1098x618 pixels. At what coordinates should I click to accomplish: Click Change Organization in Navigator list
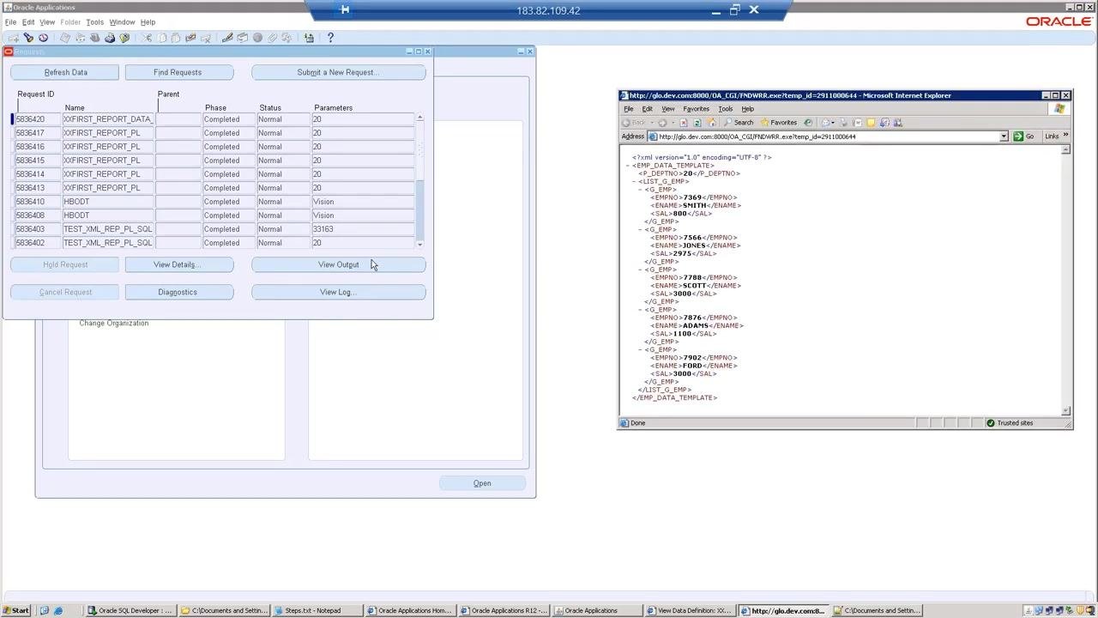click(x=114, y=324)
